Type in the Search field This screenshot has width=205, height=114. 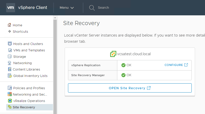(115, 8)
